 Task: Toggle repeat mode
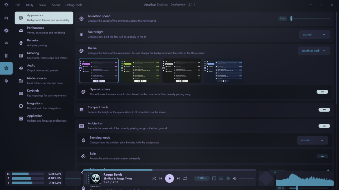[185, 178]
